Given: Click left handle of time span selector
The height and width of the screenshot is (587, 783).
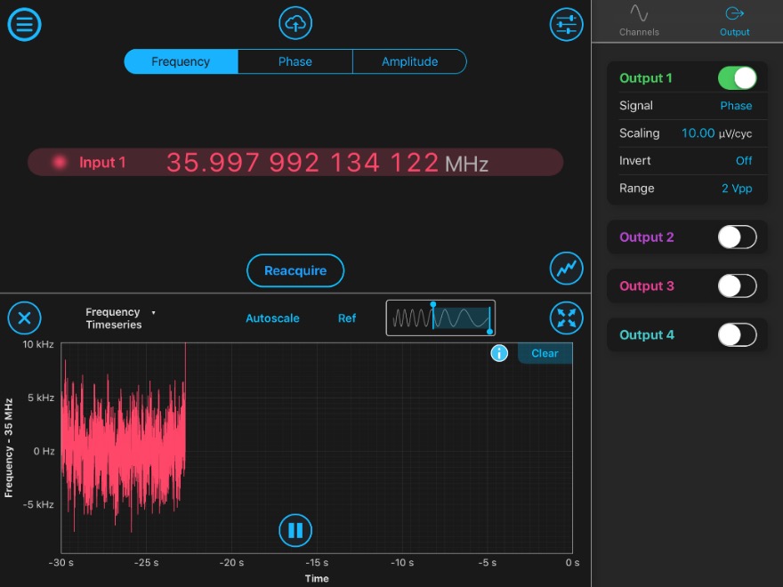Looking at the screenshot, I should (433, 304).
